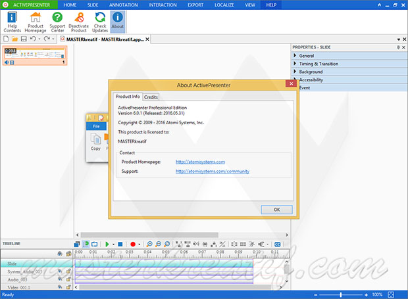Open the INTERACTION ribbon tab
The image size is (408, 299).
click(x=163, y=5)
